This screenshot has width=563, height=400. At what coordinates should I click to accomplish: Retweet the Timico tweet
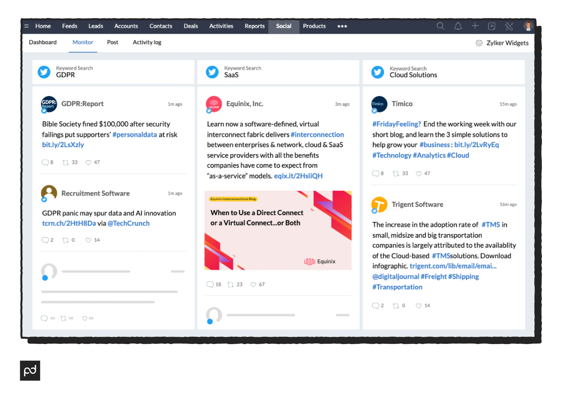point(396,173)
